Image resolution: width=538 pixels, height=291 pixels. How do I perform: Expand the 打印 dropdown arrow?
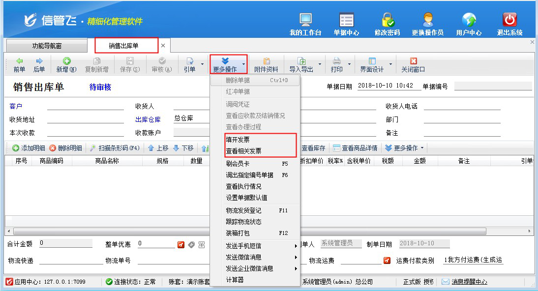pos(350,64)
